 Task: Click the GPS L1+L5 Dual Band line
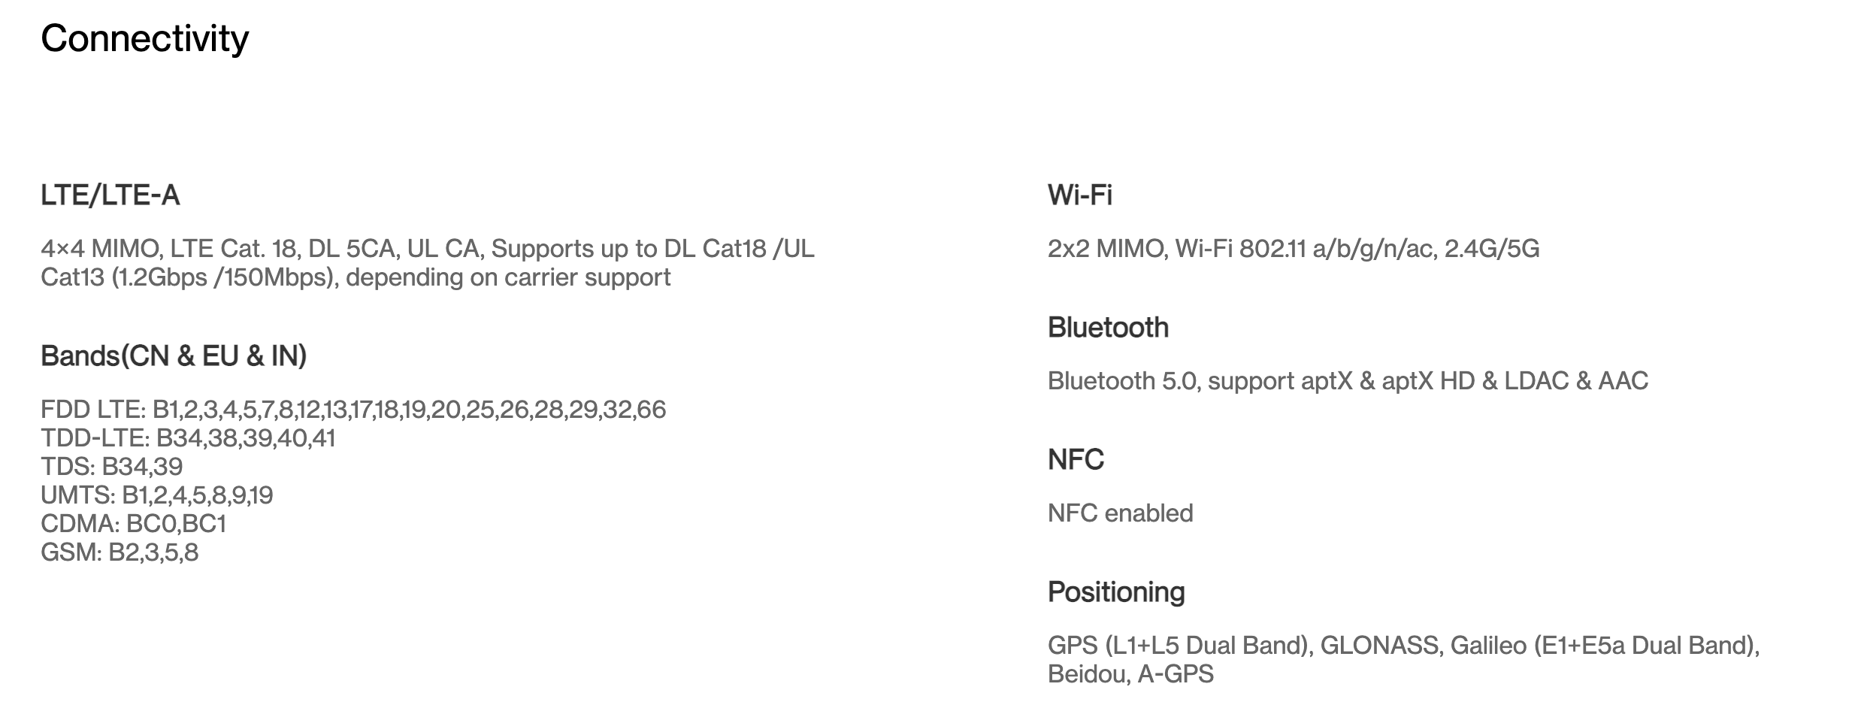click(1403, 646)
